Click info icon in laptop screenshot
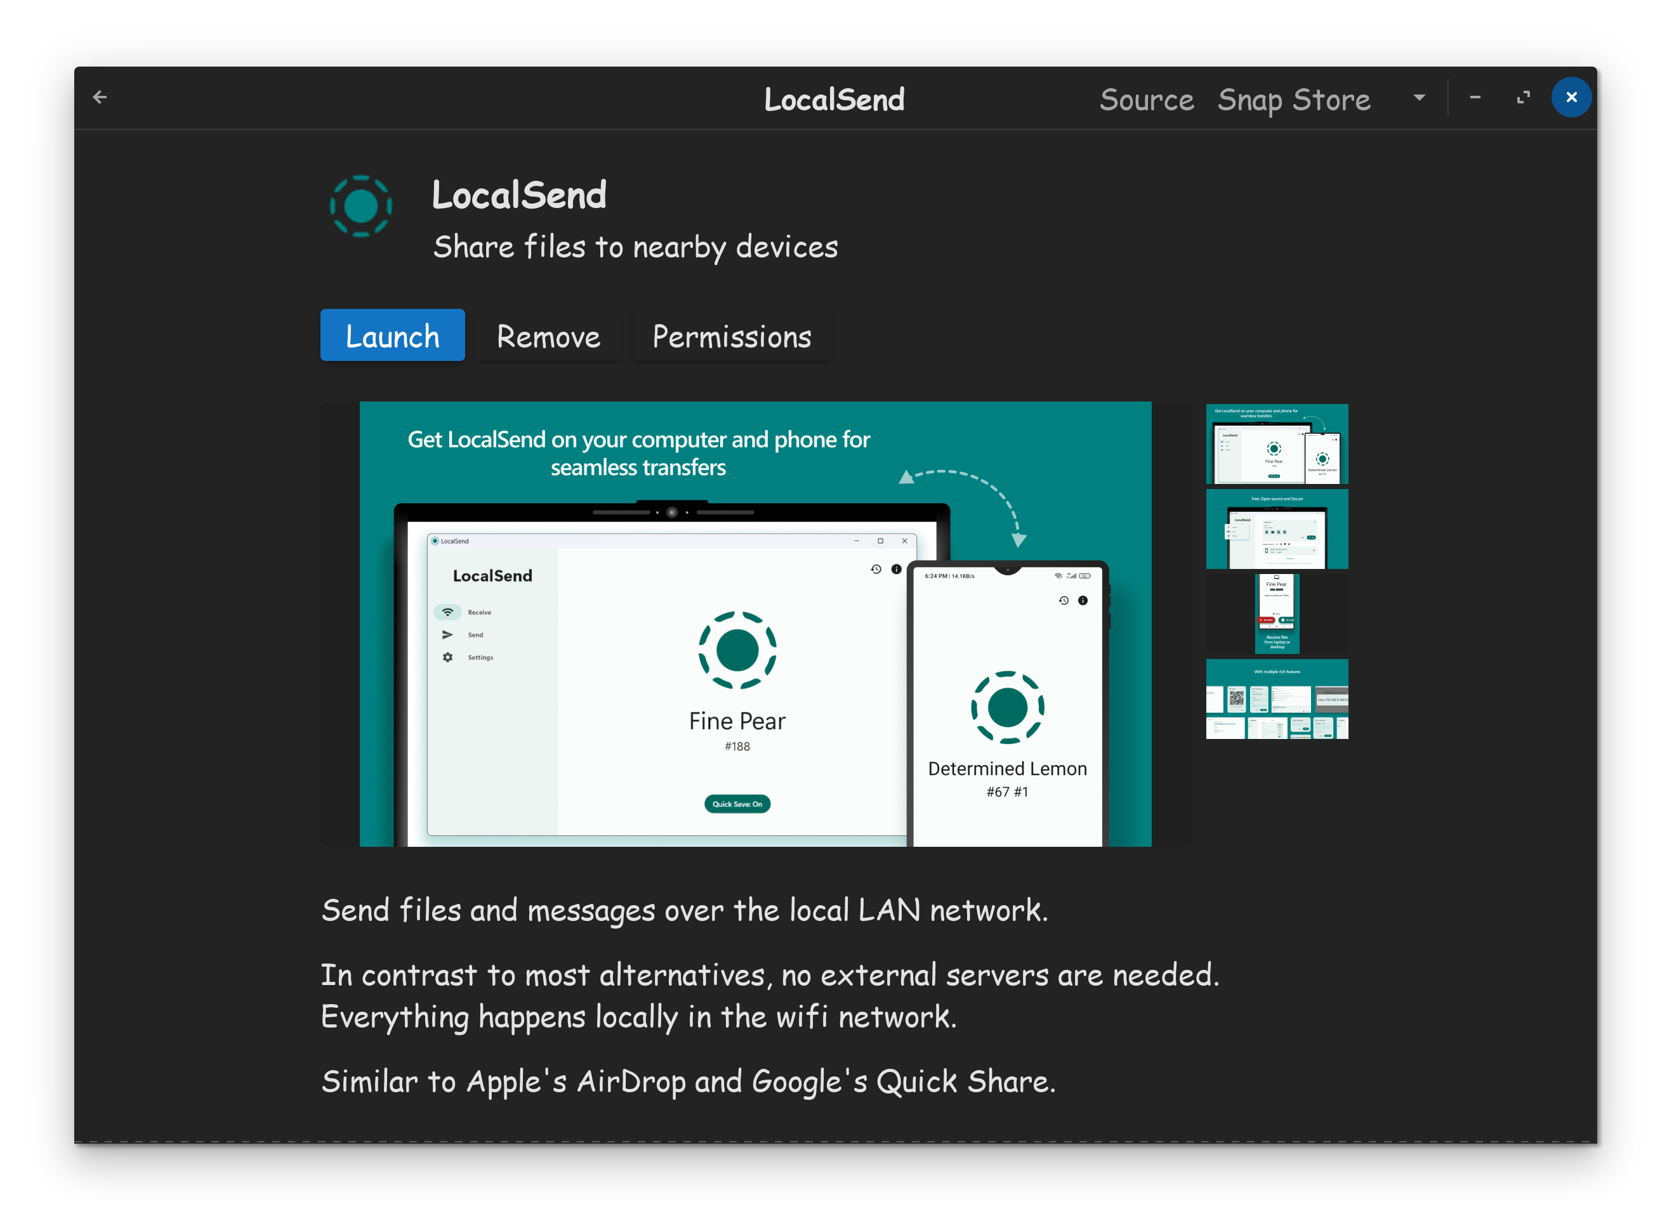This screenshot has width=1674, height=1228. click(896, 570)
